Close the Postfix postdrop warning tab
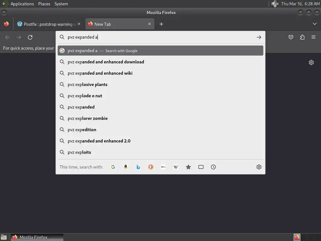Viewport: 321px width, 241px height. pos(79,24)
